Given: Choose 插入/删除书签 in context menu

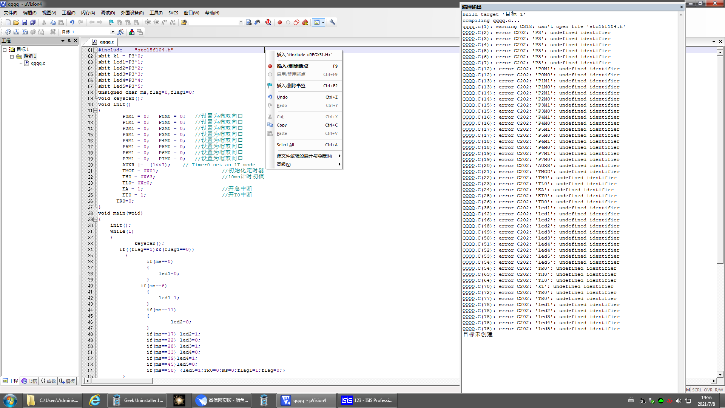Looking at the screenshot, I should pos(304,86).
